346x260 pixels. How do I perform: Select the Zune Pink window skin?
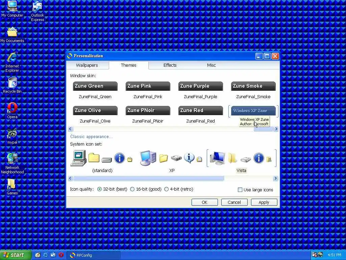pos(148,86)
